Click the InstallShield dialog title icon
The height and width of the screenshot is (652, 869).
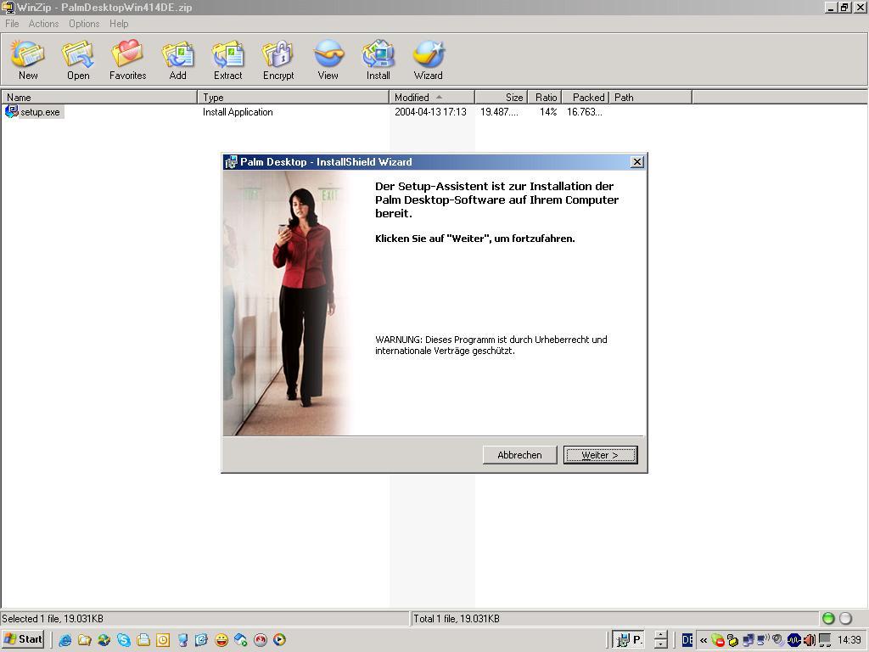231,162
